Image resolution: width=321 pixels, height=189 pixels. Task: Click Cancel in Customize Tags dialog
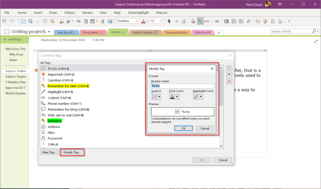[223, 160]
